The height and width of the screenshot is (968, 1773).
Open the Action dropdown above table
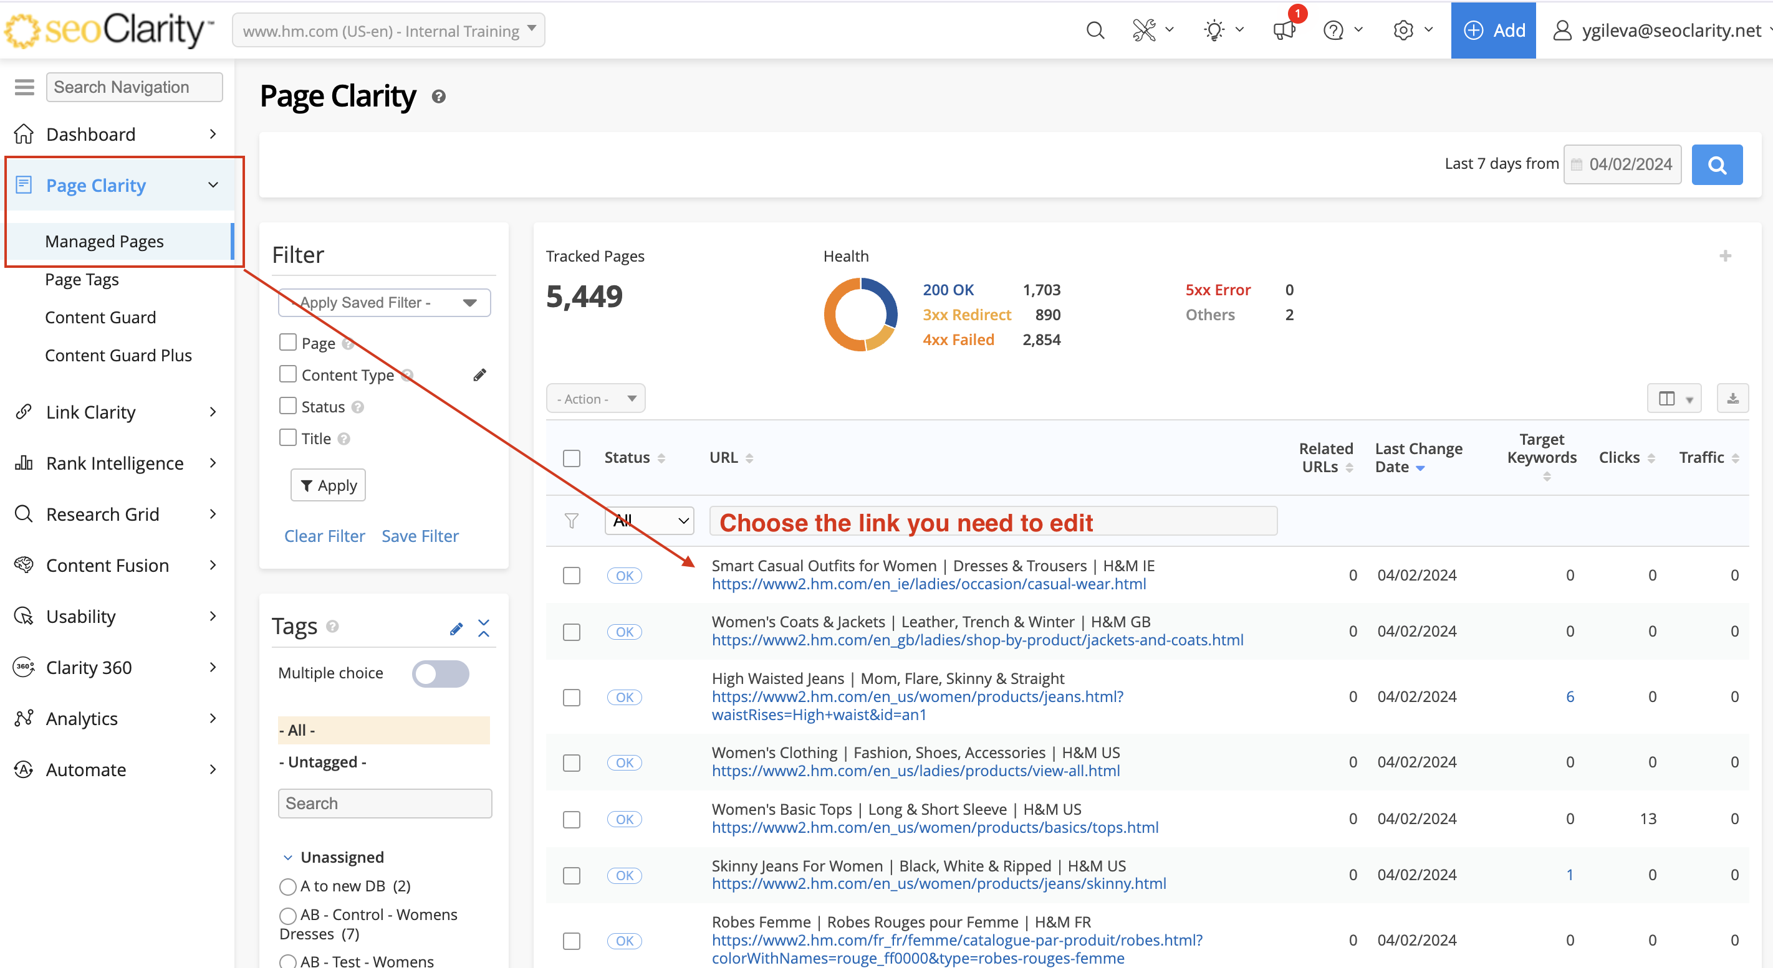pos(595,398)
